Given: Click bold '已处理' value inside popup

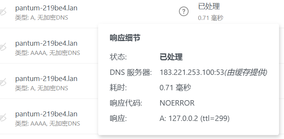Looking at the screenshot, I should [171, 57].
